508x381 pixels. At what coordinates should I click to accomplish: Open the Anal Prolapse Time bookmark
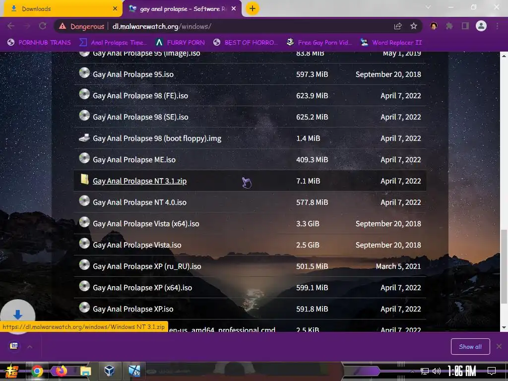[x=113, y=43]
